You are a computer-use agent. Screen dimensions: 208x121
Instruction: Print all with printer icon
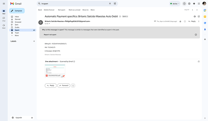pos(195,17)
